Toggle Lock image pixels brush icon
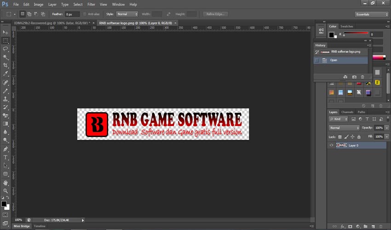This screenshot has height=230, width=391. tap(346, 137)
